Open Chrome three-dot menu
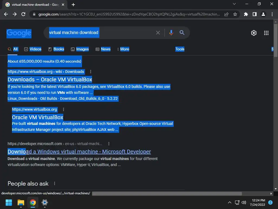The image size is (278, 209). pyautogui.click(x=272, y=14)
